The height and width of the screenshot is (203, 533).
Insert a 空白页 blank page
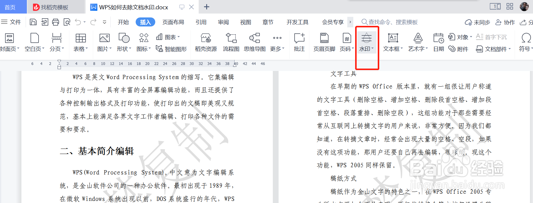34,42
